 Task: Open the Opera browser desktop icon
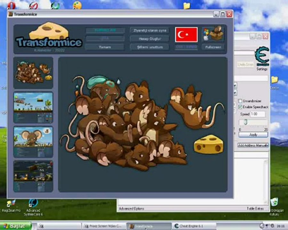tap(12, 5)
